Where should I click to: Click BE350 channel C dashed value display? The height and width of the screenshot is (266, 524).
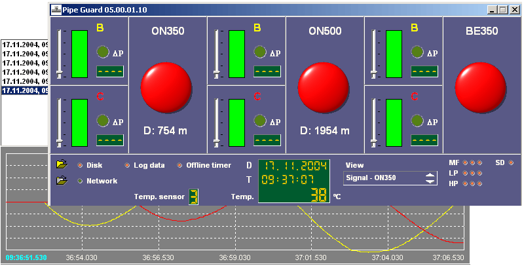424,140
